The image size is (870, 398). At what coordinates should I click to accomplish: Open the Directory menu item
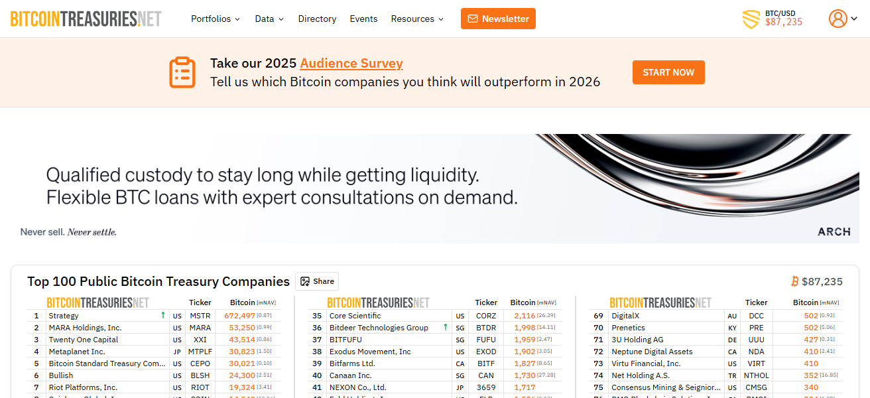click(x=317, y=19)
